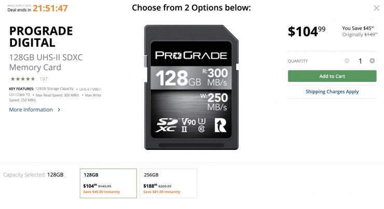Image resolution: width=384 pixels, height=209 pixels.
Task: Click the five-star rating icons
Action: (x=23, y=79)
